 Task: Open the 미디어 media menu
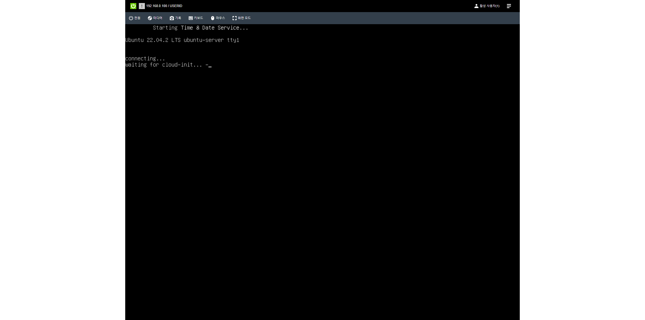pyautogui.click(x=158, y=18)
